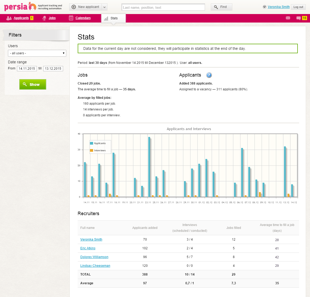Screen dimensions: 310x297
Task: Click the Persia logo
Action: pyautogui.click(x=20, y=7)
